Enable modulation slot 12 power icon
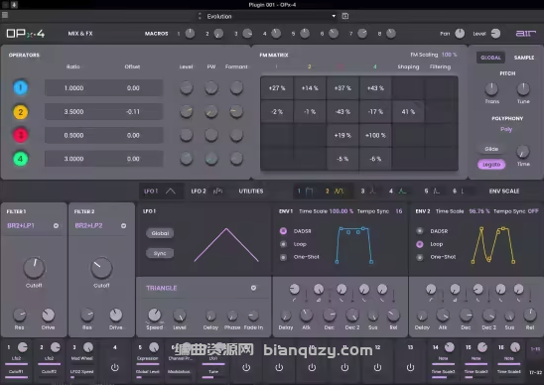544x385 pixels. [377, 367]
